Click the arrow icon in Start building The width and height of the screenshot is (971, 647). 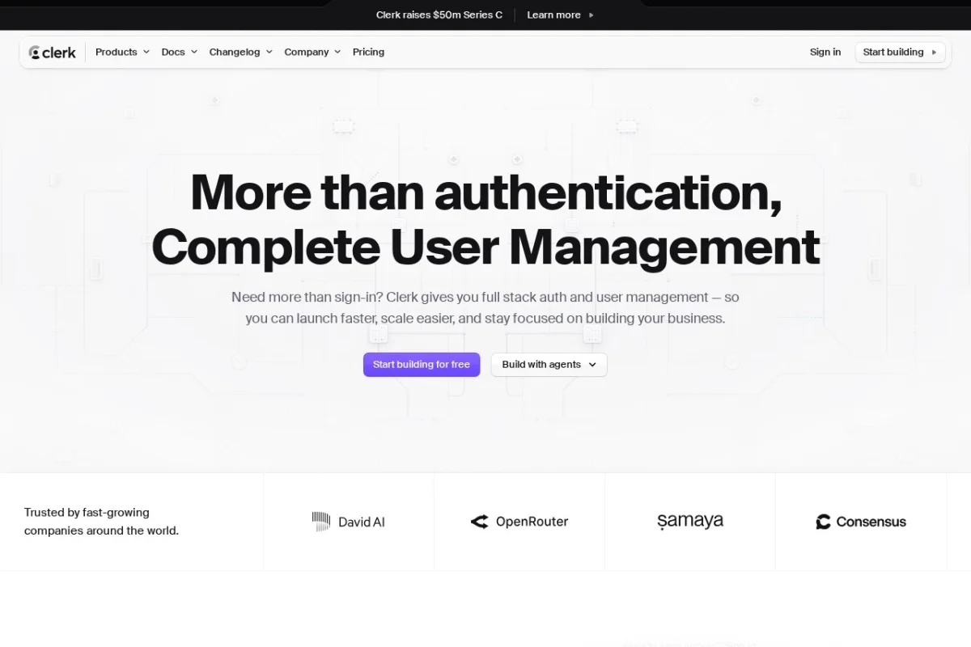[934, 52]
